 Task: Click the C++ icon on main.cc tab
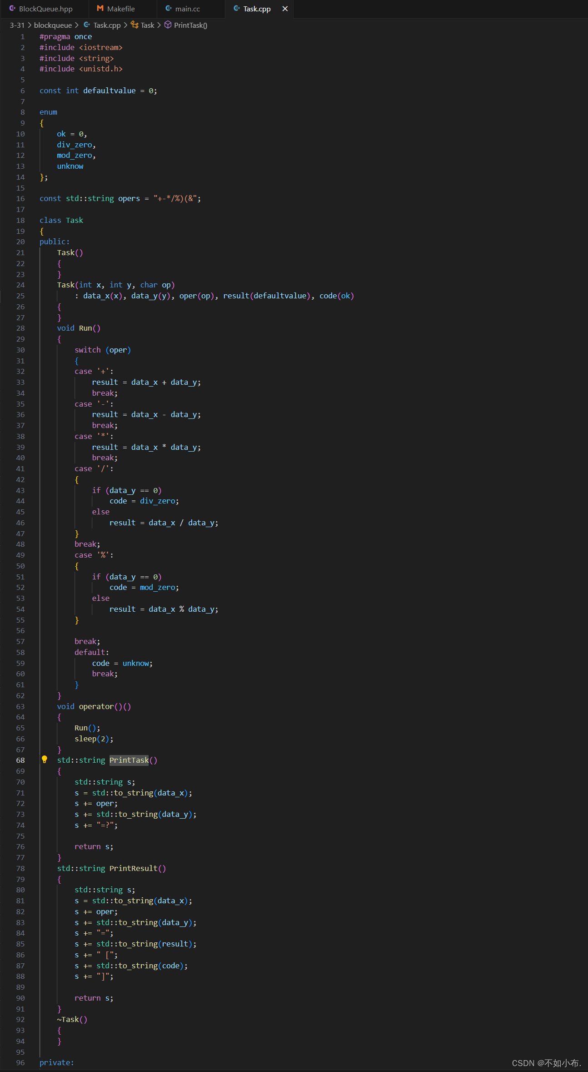[168, 9]
